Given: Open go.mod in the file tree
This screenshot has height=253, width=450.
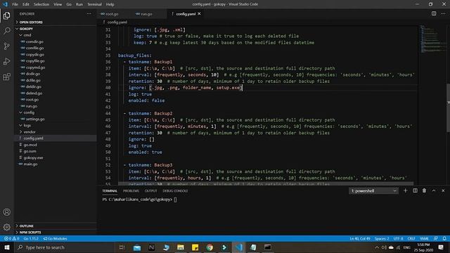Looking at the screenshot, I should 30,145.
